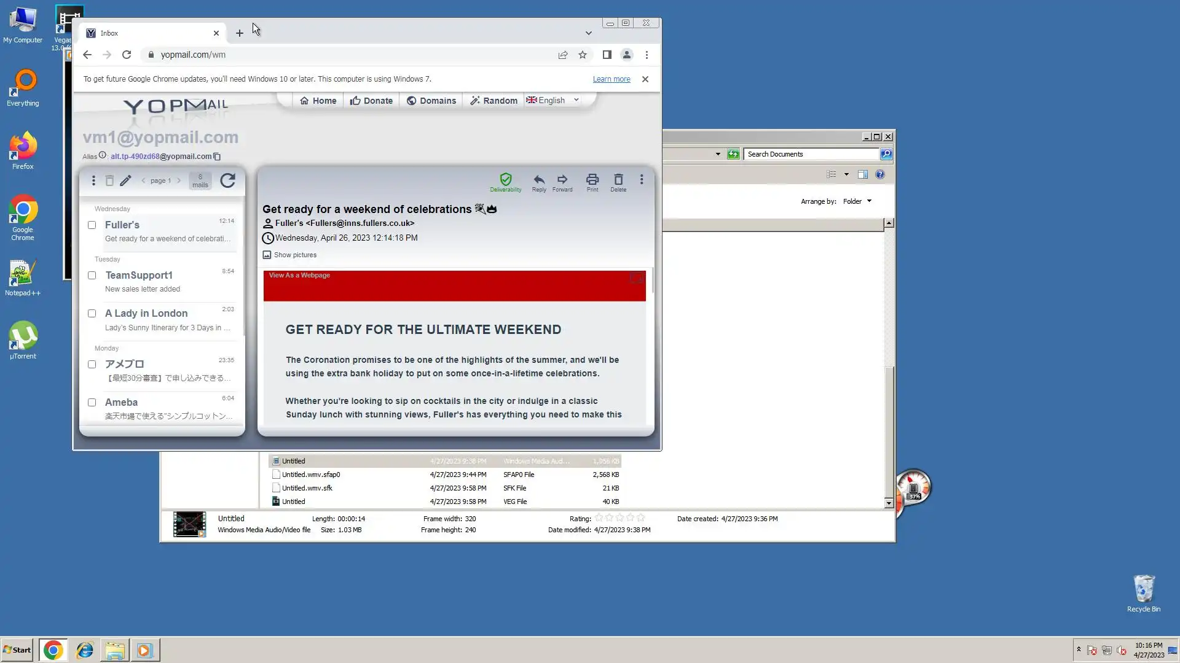
Task: Copy the alias address with the copy icon
Action: pyautogui.click(x=217, y=157)
